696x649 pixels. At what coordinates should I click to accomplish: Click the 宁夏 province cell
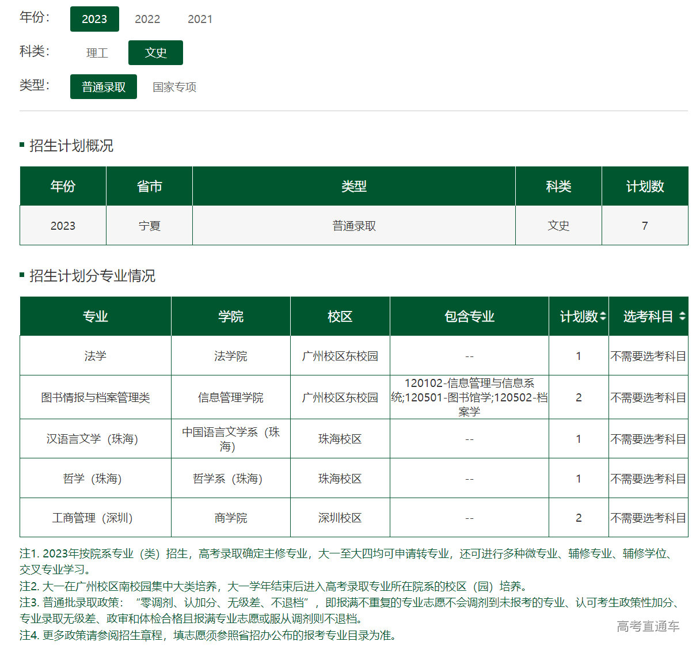point(149,226)
